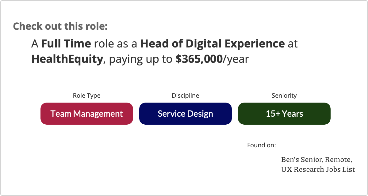Click the Discipline label above the navy badge
Viewport: 368px width, 196px height.
coord(186,96)
